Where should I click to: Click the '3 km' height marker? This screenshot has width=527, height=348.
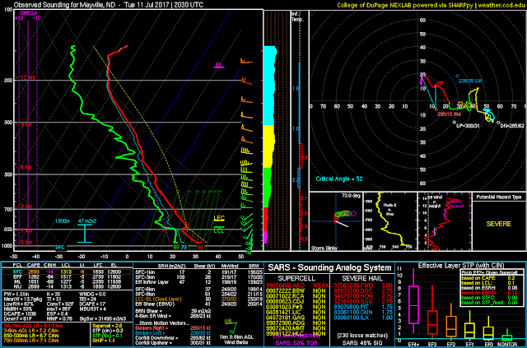tap(25, 206)
